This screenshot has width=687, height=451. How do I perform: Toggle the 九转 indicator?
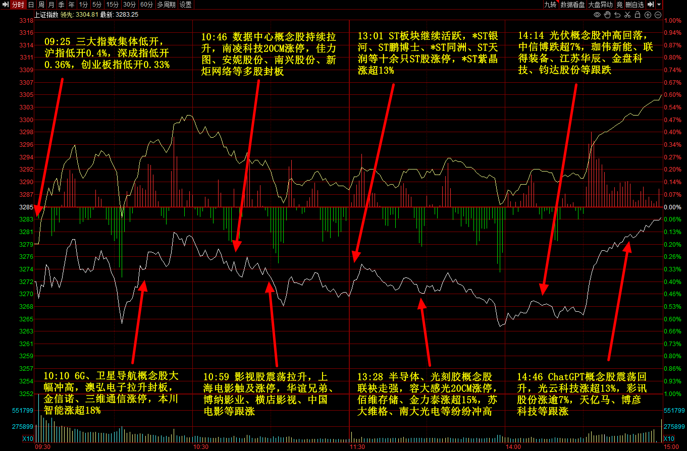click(x=550, y=5)
